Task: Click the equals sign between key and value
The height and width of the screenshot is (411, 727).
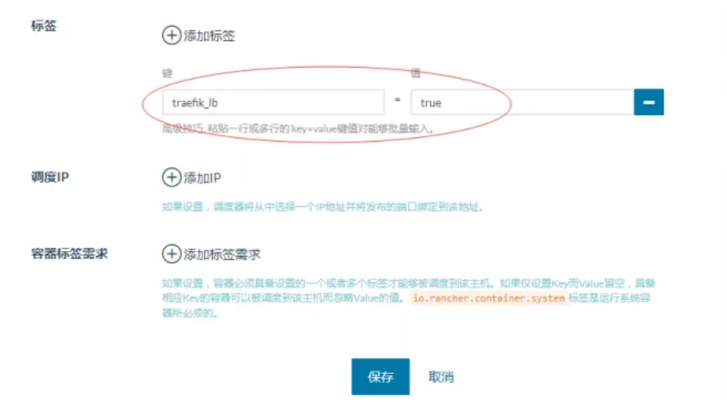Action: click(x=397, y=100)
